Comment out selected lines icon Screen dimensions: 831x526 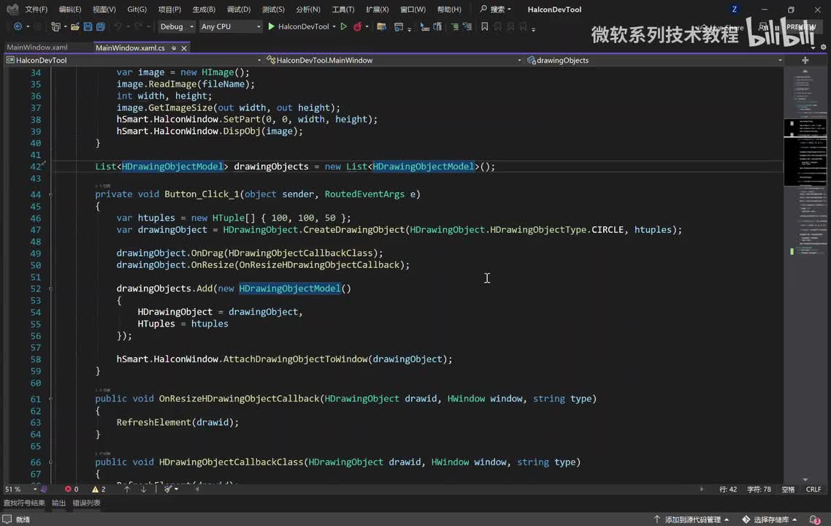455,26
